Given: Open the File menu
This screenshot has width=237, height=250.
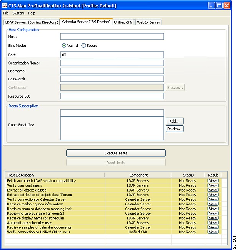Looking at the screenshot, I should click(6, 13).
